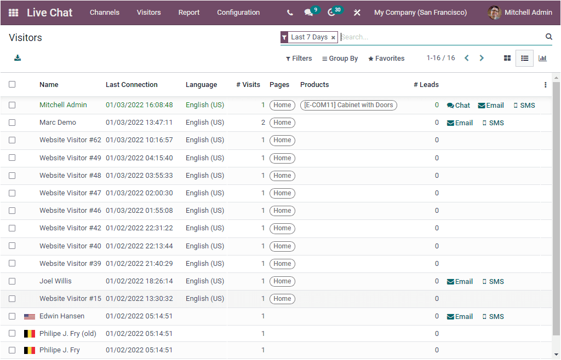Screen dimensions: 561x360
Task: Open the activities icon showing 30 items
Action: (x=331, y=12)
